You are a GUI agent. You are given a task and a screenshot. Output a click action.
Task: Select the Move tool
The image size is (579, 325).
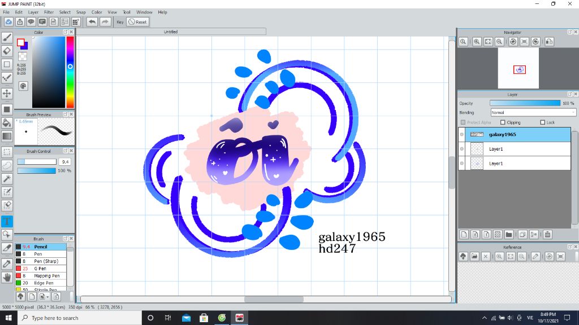coord(7,93)
